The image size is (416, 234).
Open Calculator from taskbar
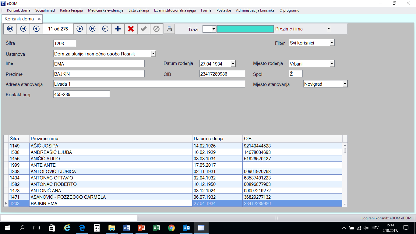[97, 228]
